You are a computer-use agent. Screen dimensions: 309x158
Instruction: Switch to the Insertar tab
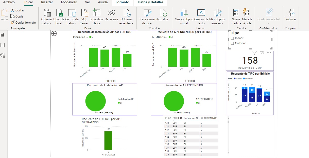47,2
